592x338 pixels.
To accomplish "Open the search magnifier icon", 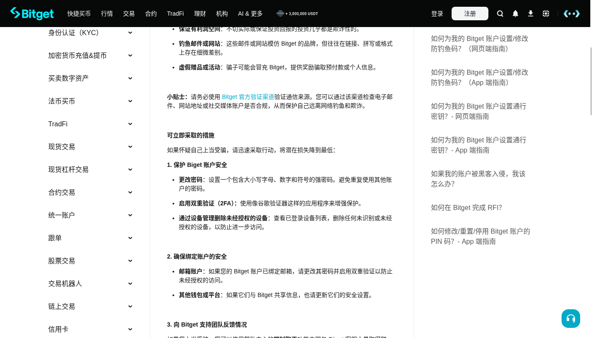I will (x=500, y=14).
